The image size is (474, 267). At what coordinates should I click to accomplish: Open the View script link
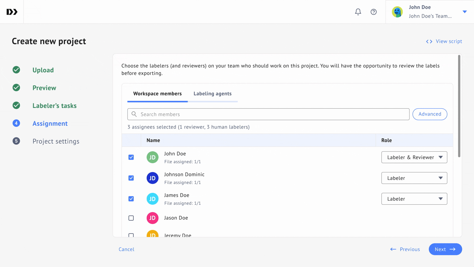tap(444, 41)
